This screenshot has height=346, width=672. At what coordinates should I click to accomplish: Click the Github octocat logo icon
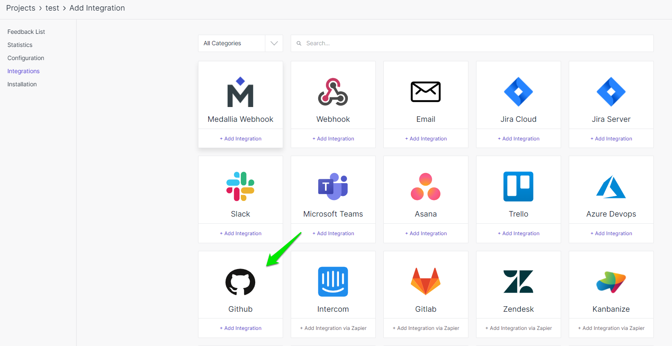(x=240, y=282)
